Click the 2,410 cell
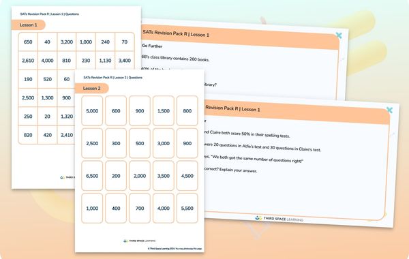 [x=66, y=135]
